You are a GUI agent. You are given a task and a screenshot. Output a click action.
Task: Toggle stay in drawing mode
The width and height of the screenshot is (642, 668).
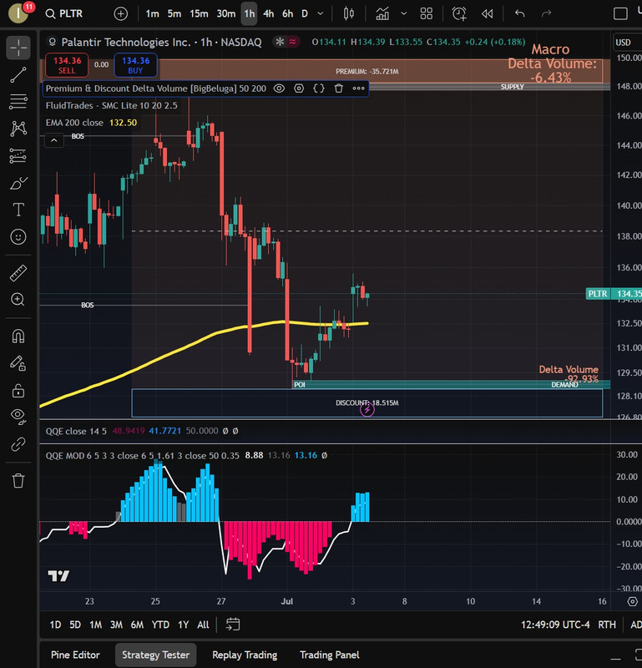18,364
